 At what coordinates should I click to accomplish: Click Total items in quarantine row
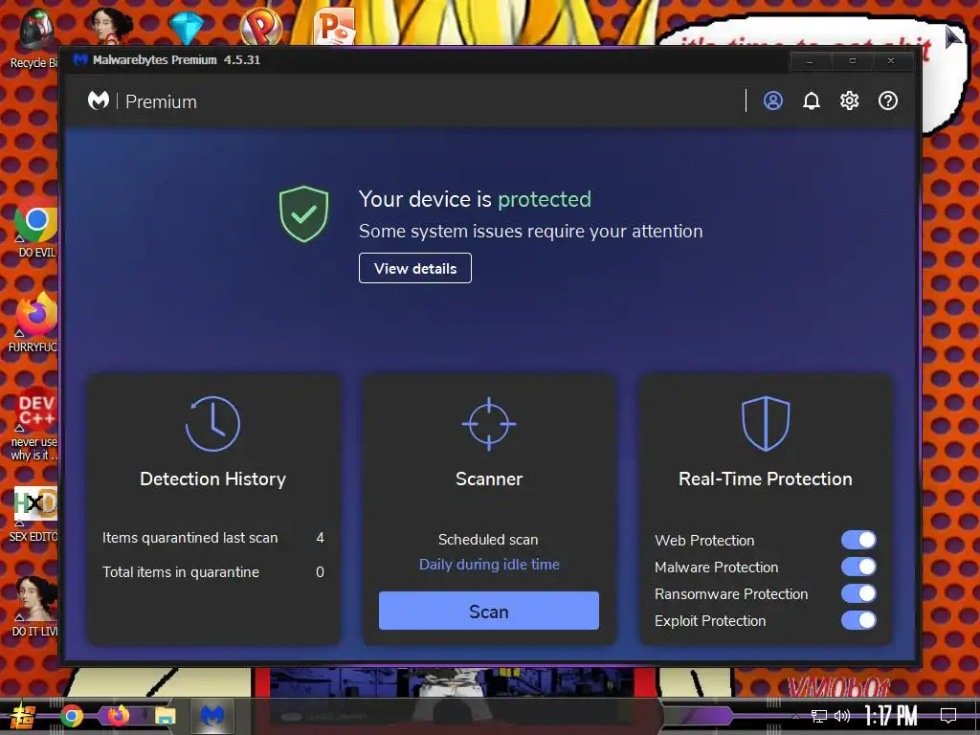click(x=213, y=572)
